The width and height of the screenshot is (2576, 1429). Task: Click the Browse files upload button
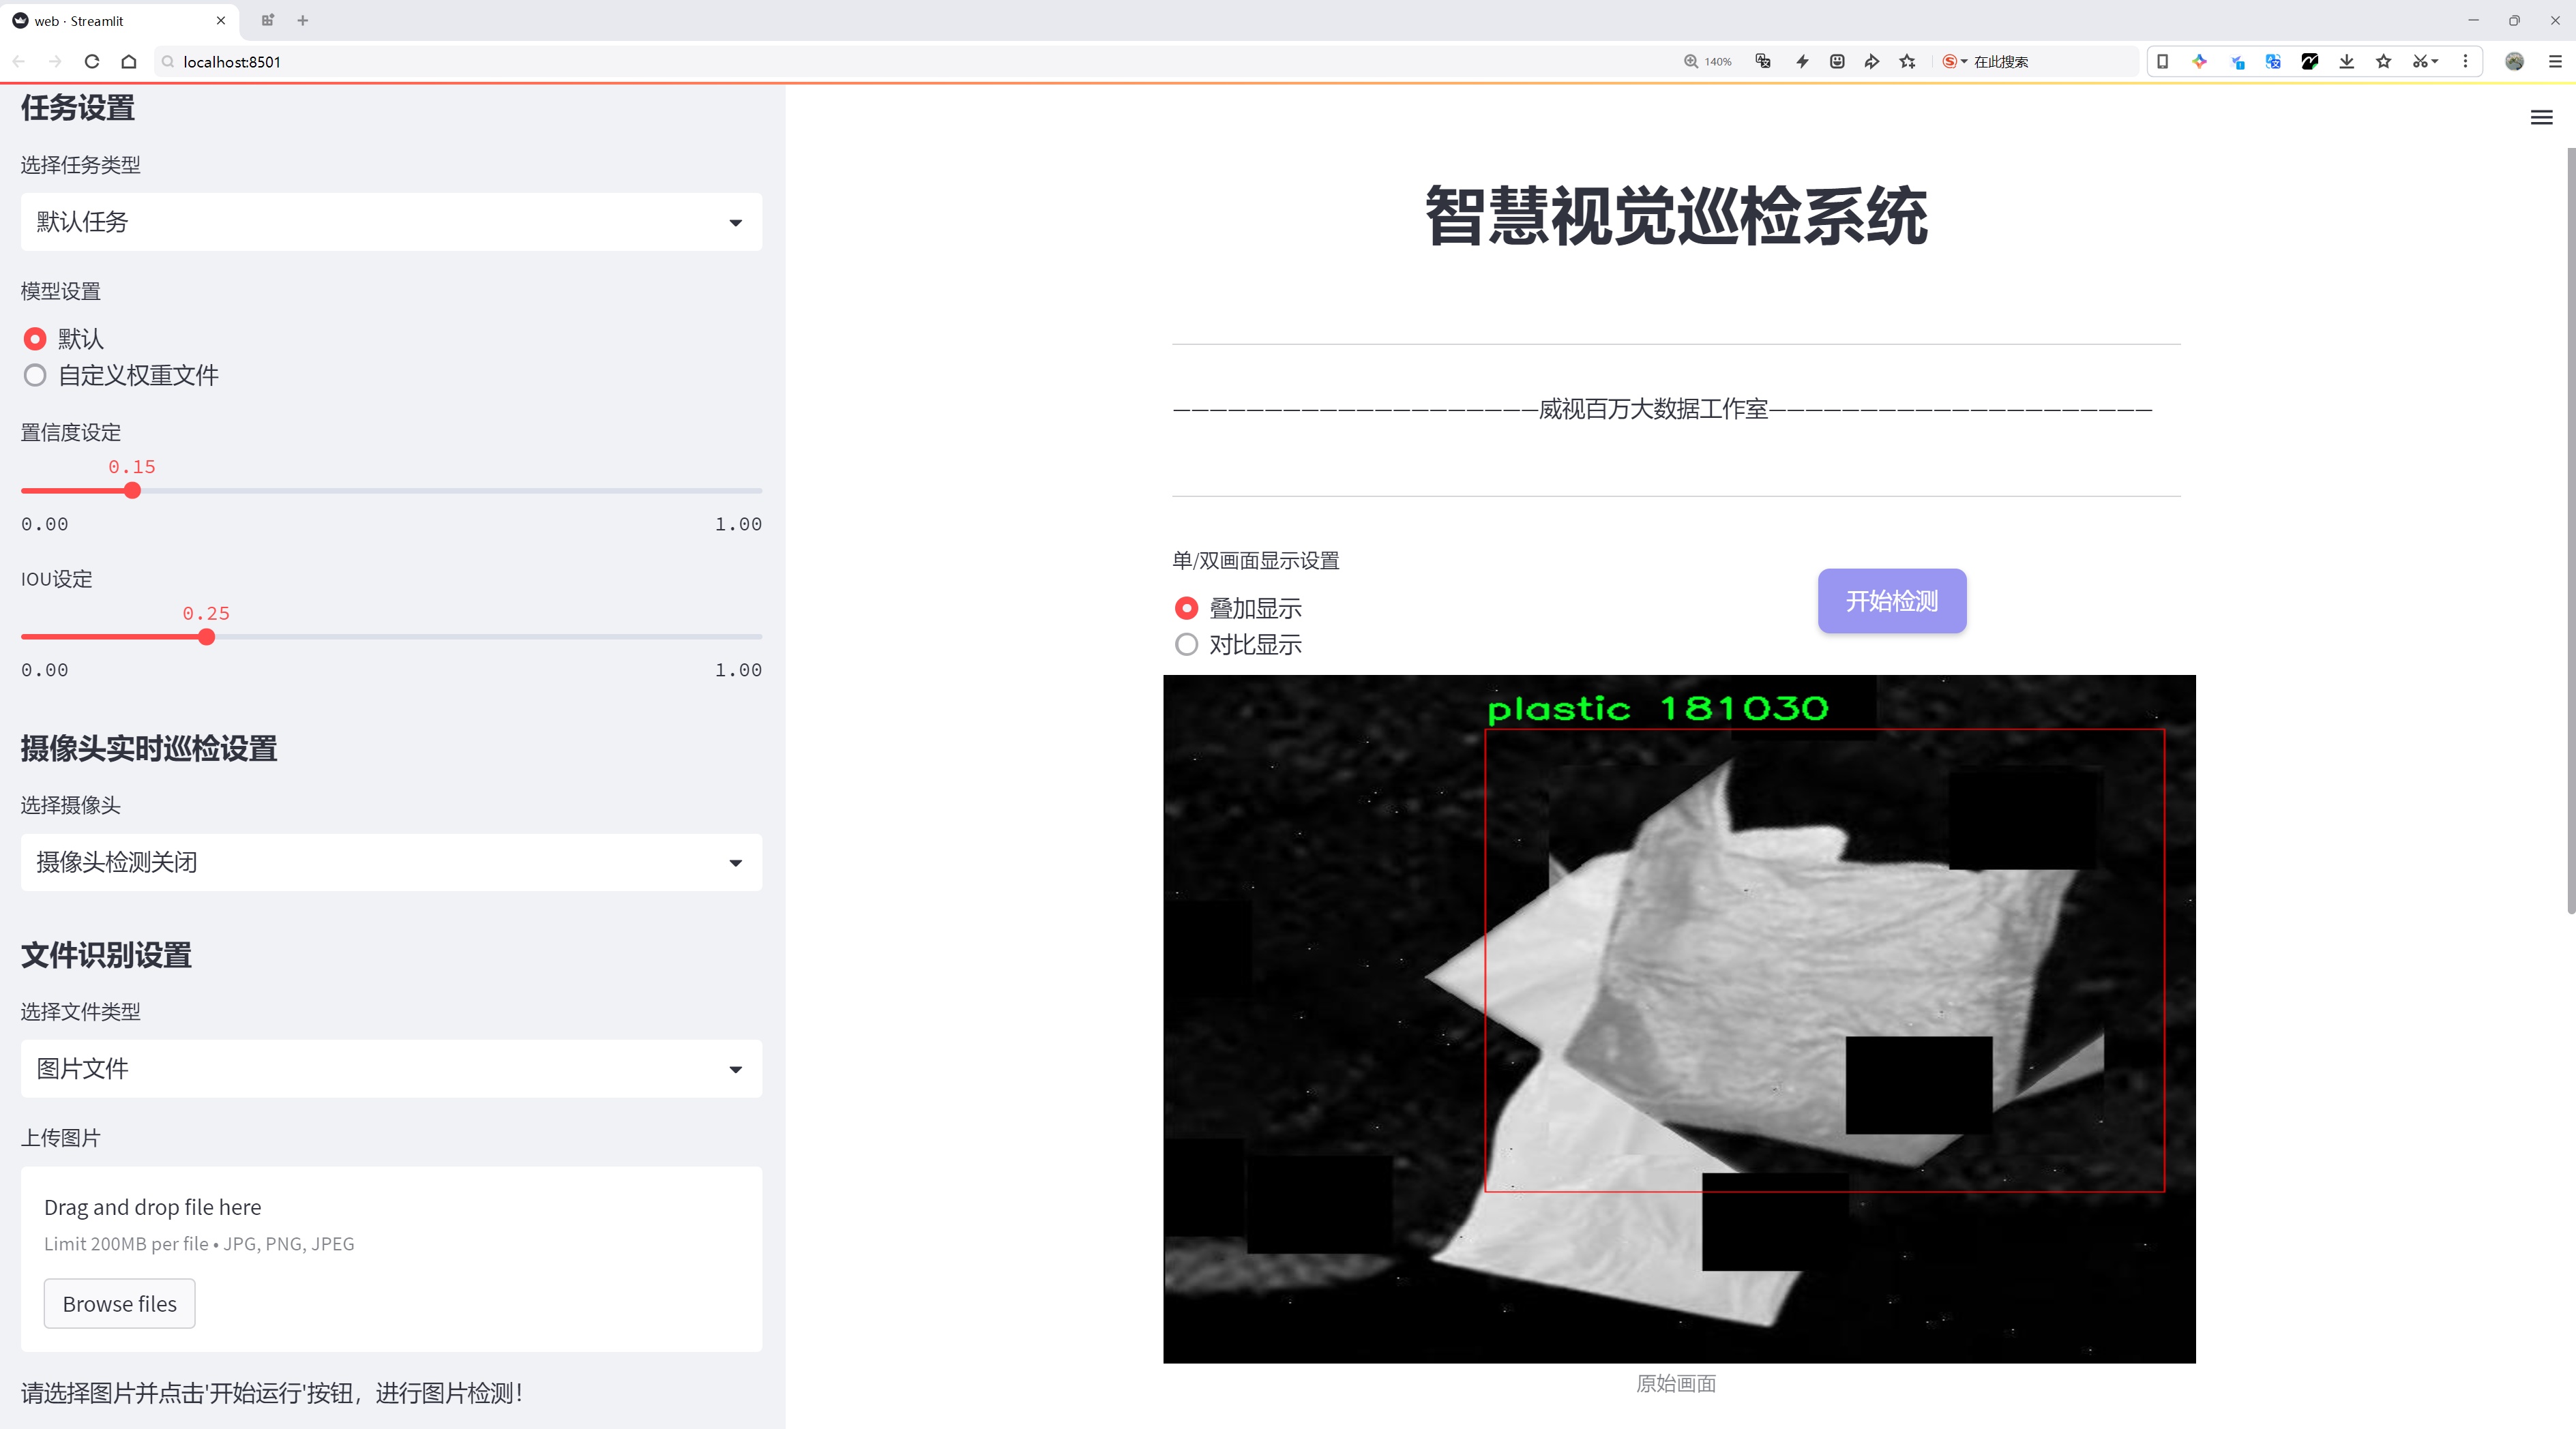pos(119,1303)
